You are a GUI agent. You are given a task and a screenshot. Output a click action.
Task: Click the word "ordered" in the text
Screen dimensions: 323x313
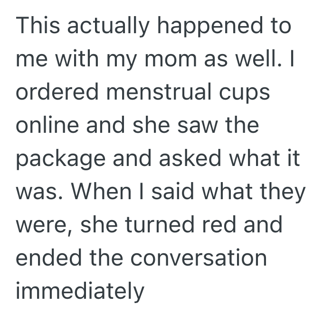(x=52, y=93)
